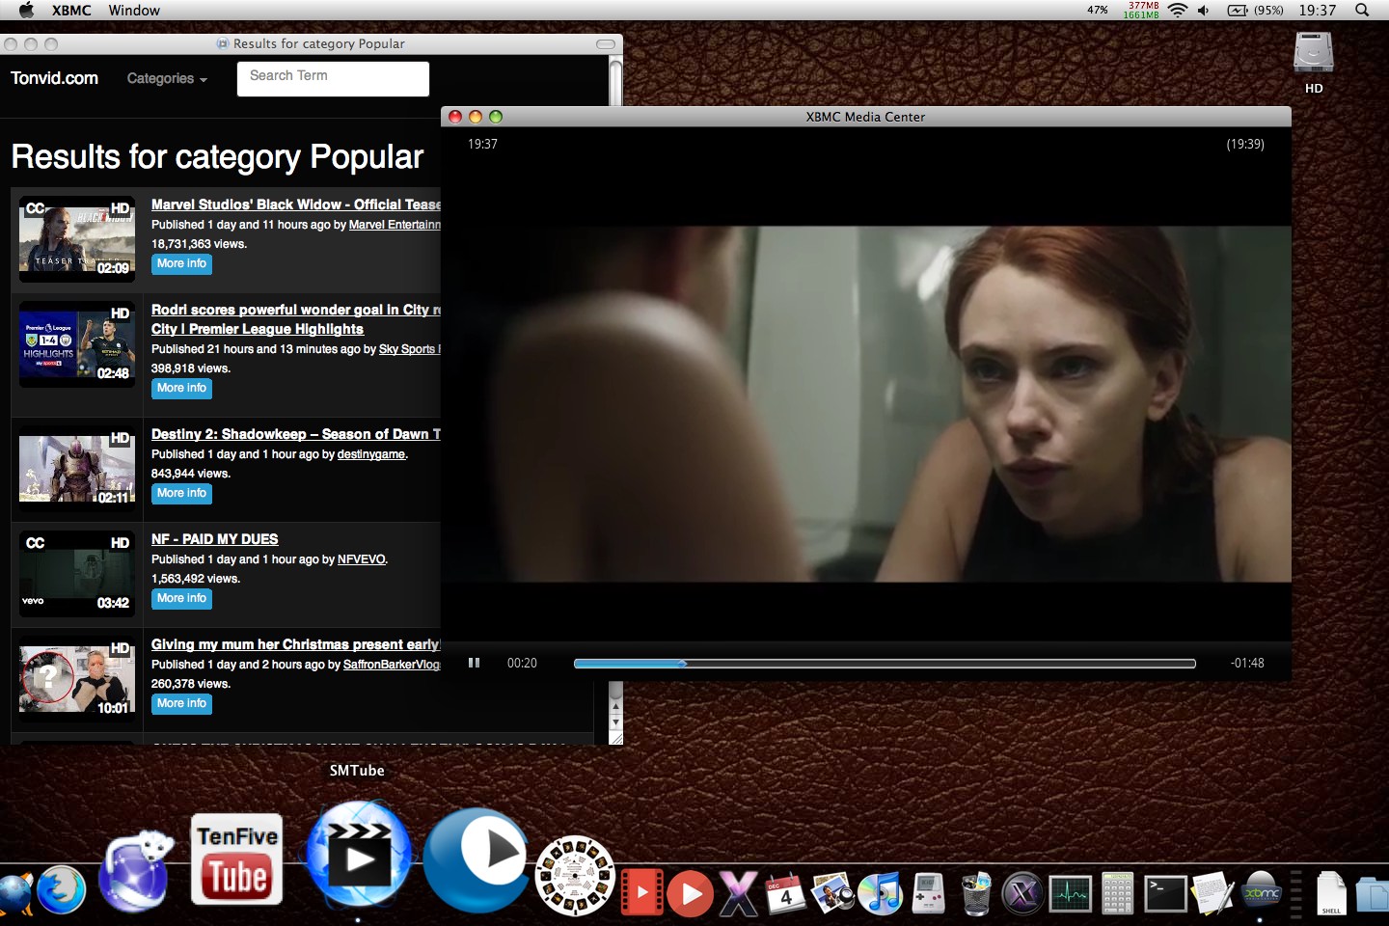
Task: Open the NFVEVO channel link
Action: pyautogui.click(x=362, y=559)
